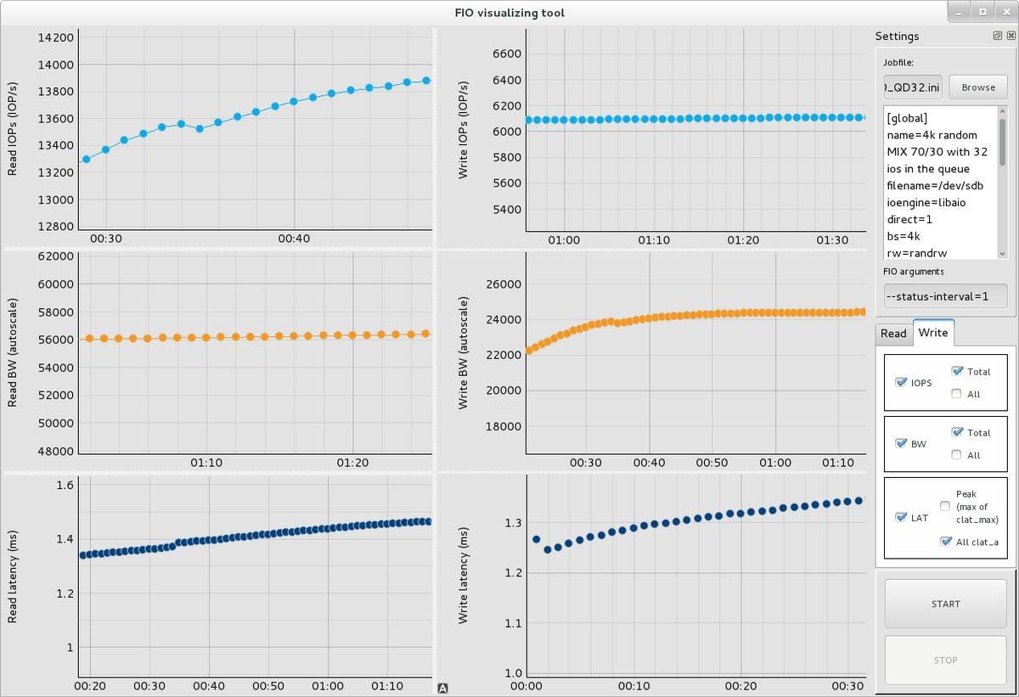The image size is (1019, 697).
Task: Click the small 'A' icon below the charts
Action: point(442,688)
